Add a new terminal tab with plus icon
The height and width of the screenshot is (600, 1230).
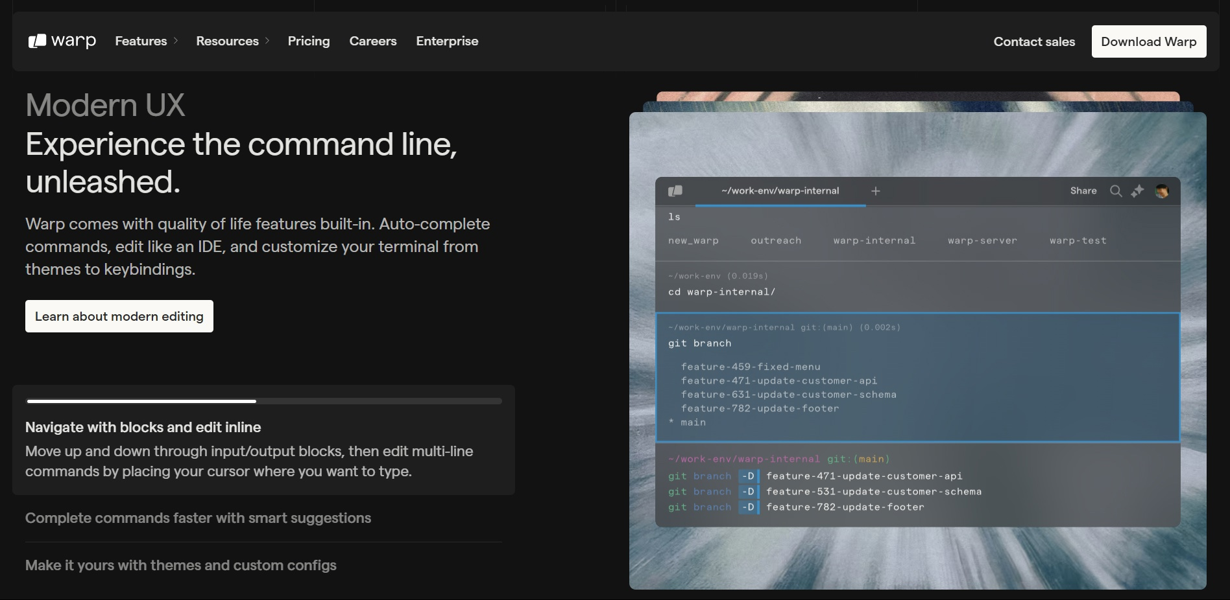(x=876, y=190)
